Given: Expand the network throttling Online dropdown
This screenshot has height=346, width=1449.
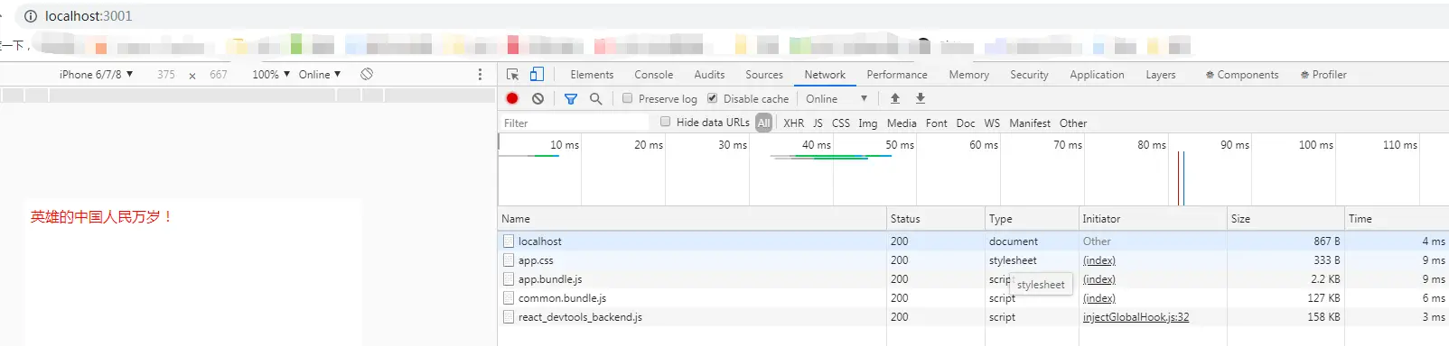Looking at the screenshot, I should pos(837,98).
